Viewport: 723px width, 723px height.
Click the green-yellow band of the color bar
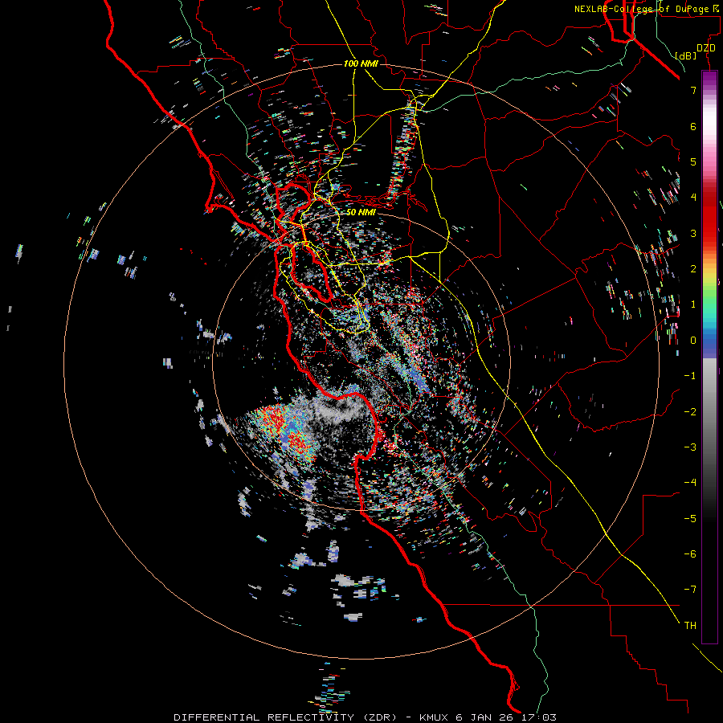click(x=709, y=288)
